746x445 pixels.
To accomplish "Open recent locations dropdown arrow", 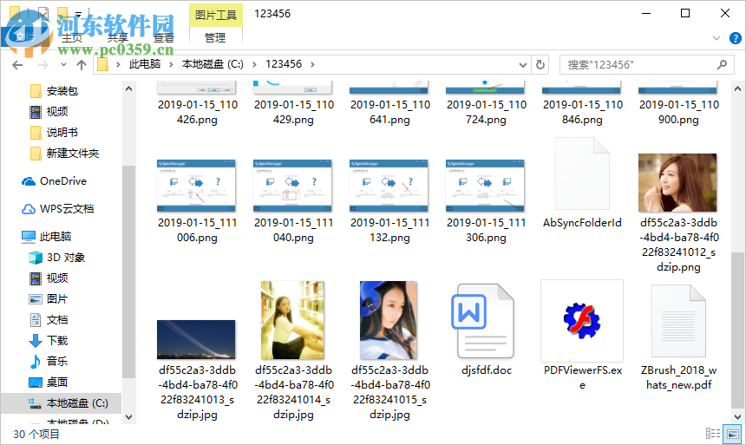I will tap(63, 65).
